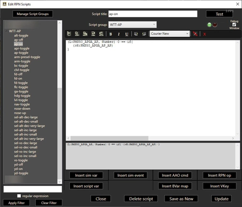Select the fd-on script
The width and height of the screenshot is (242, 207).
coord(18,79)
